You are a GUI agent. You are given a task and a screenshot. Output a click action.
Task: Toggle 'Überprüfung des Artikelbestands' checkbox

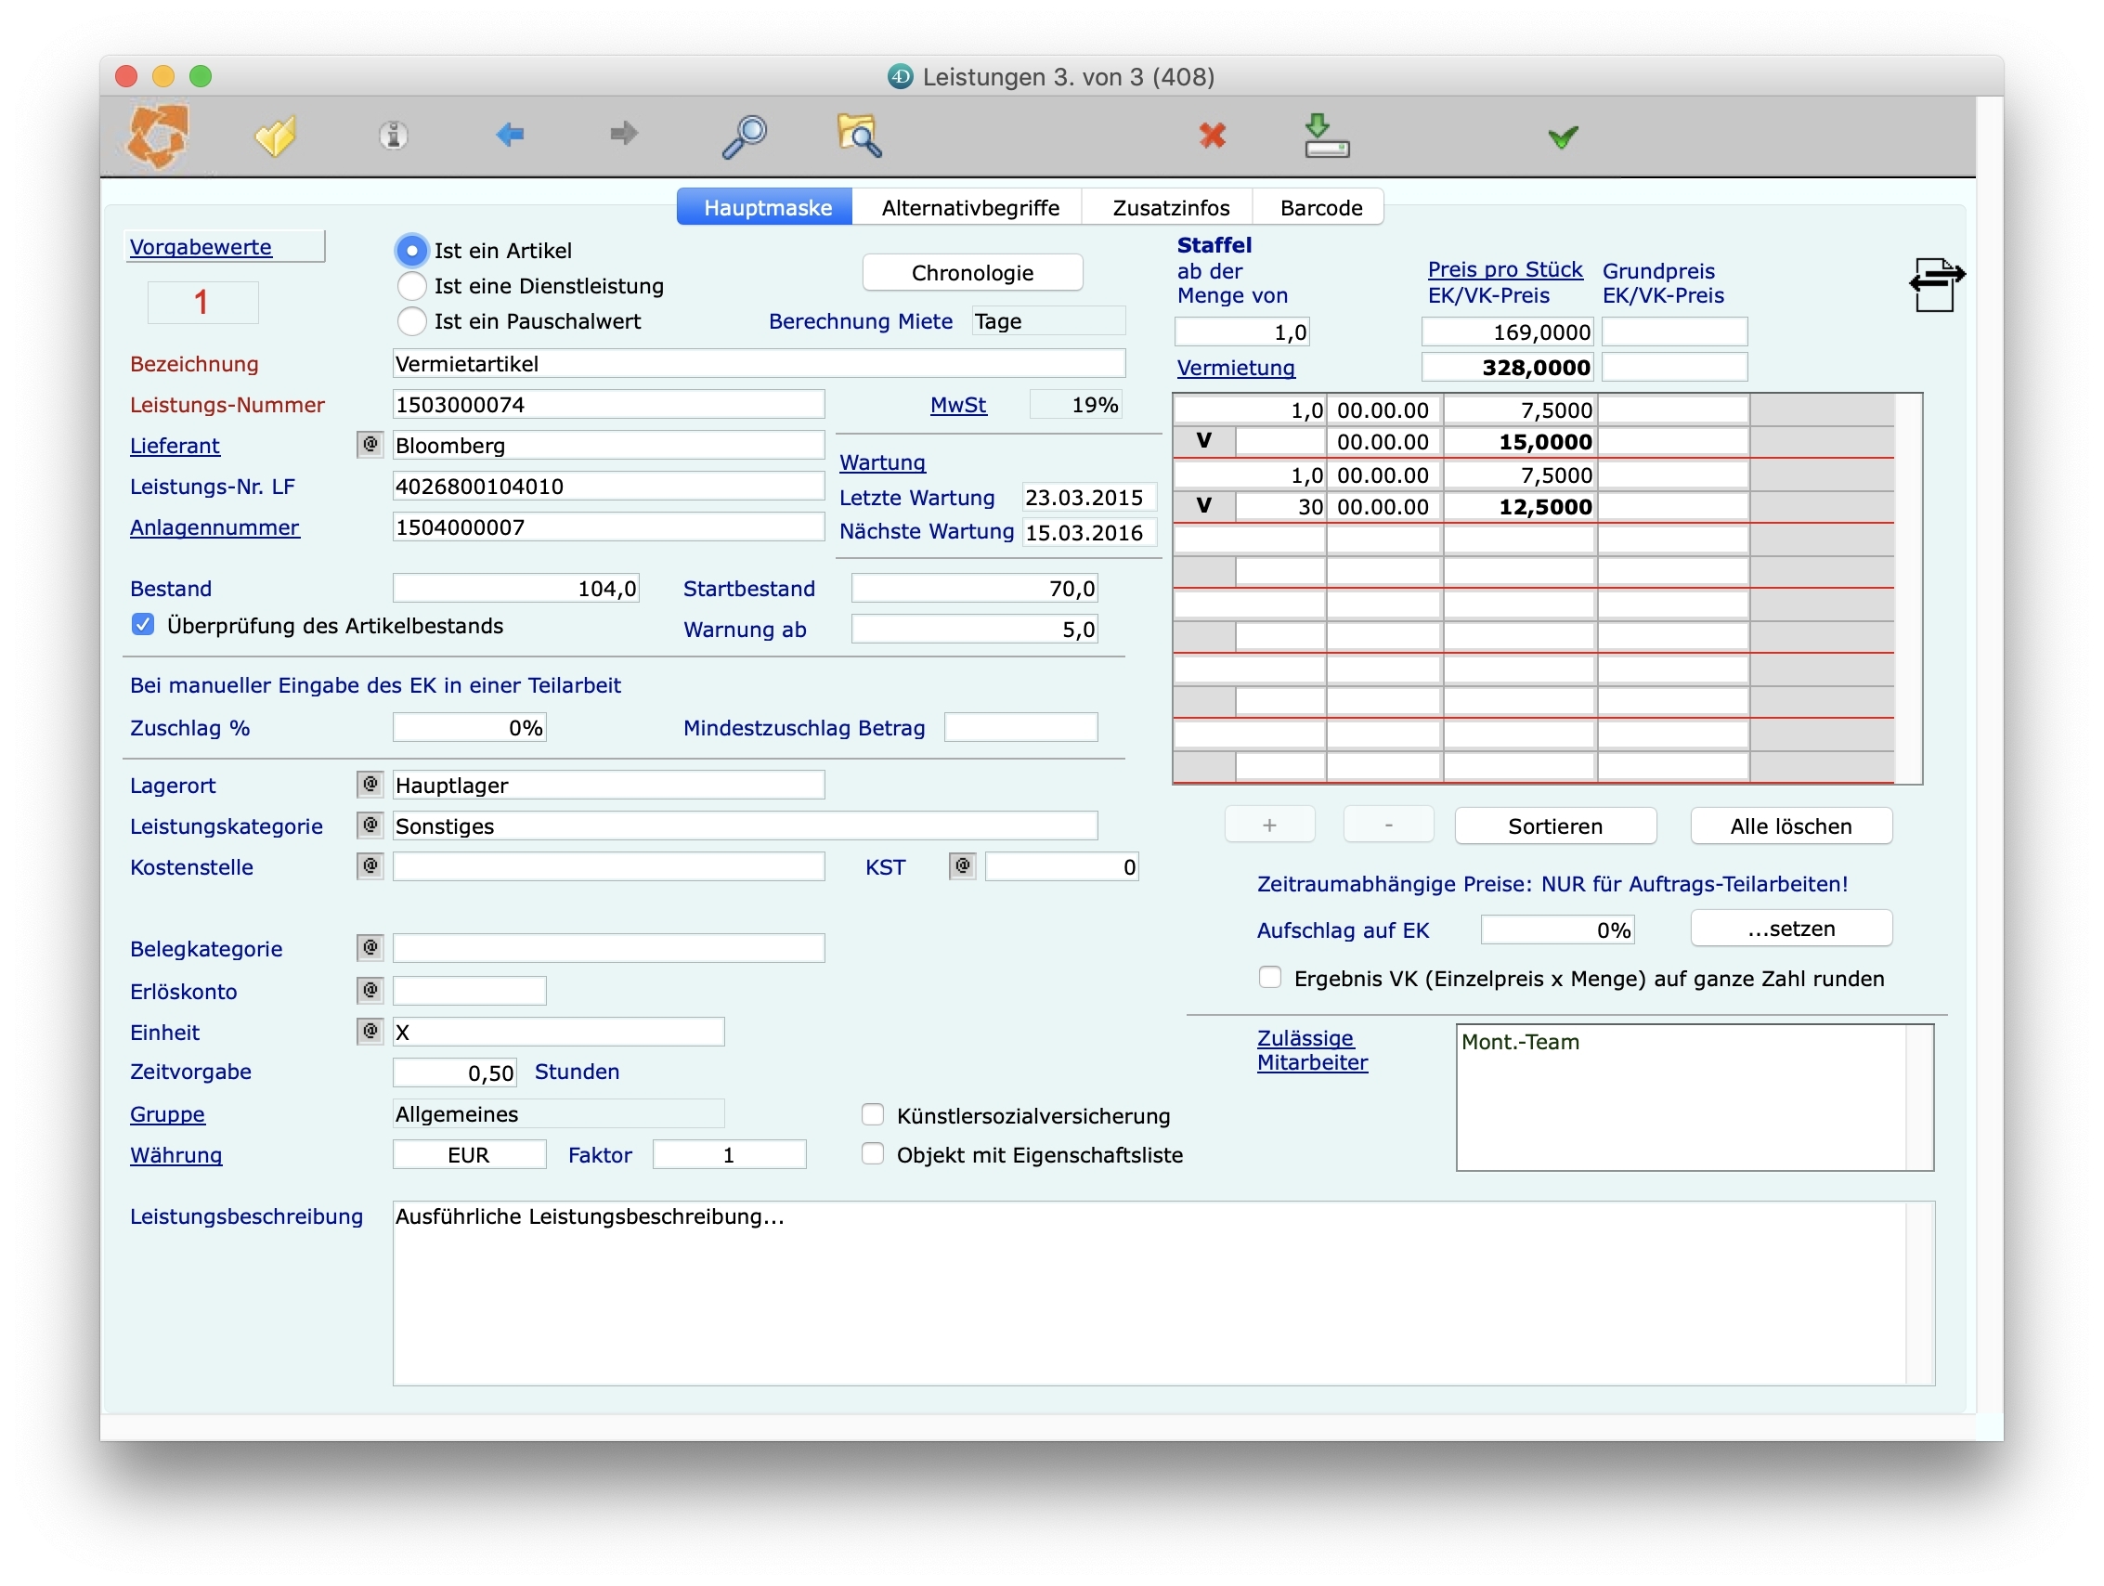point(144,625)
